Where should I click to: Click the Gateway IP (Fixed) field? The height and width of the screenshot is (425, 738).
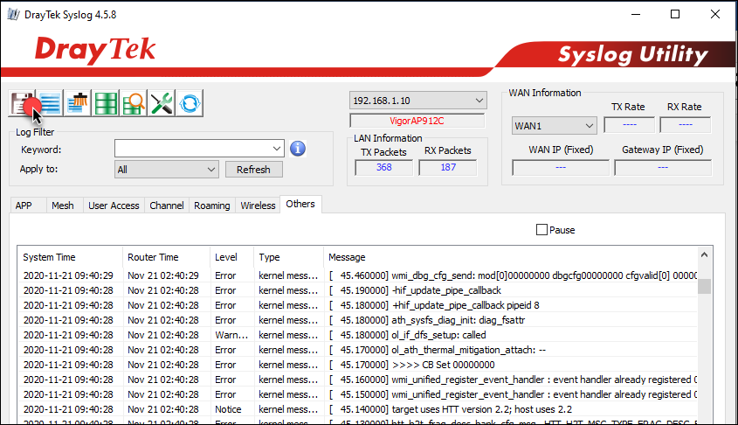[663, 168]
